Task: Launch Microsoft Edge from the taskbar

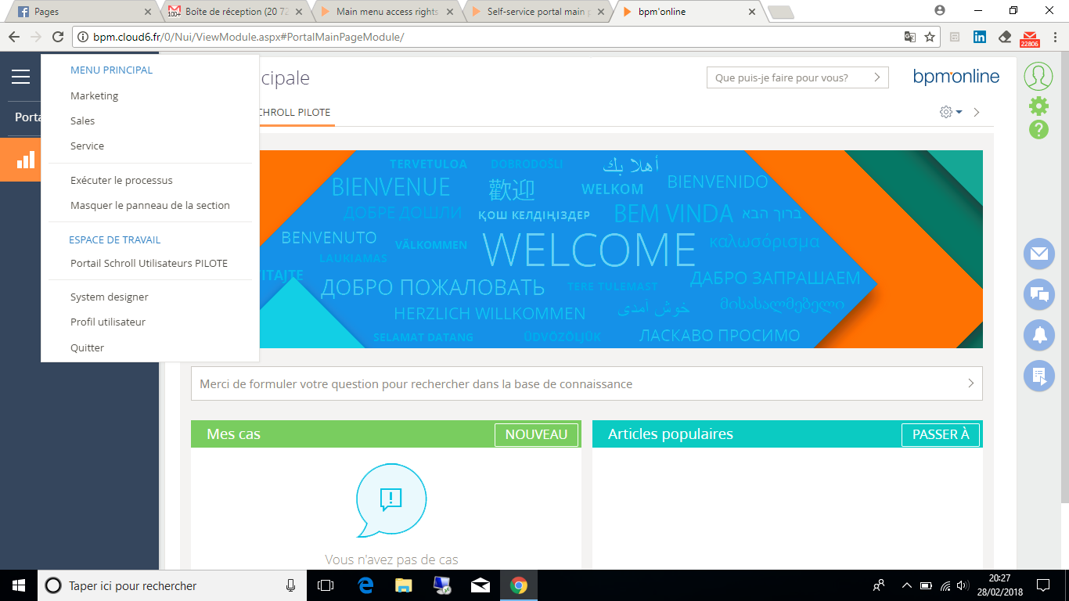Action: coord(365,585)
